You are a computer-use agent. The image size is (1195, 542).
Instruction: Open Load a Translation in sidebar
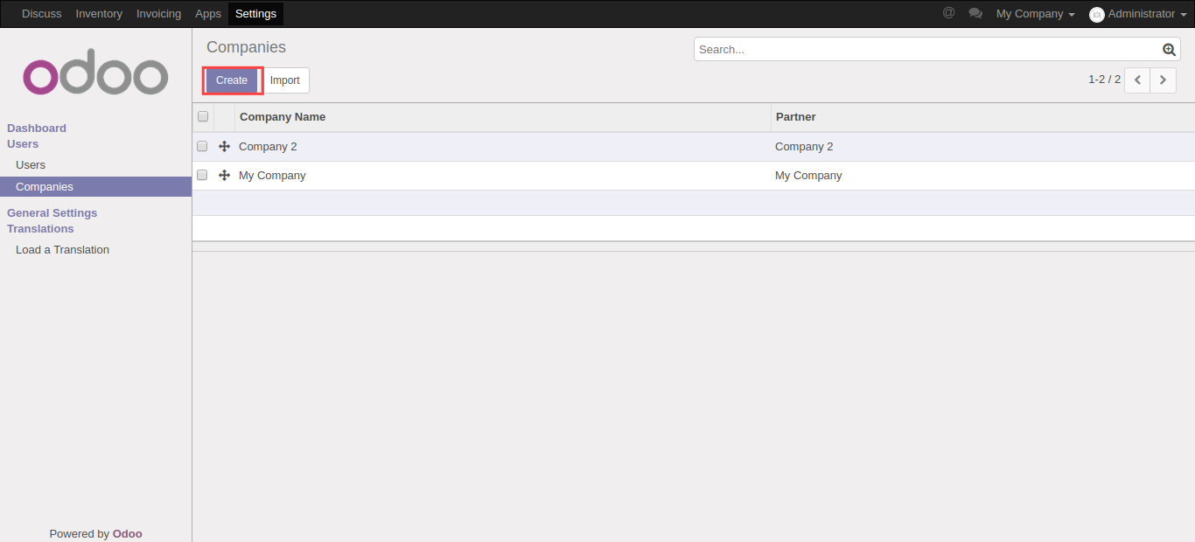click(x=62, y=250)
